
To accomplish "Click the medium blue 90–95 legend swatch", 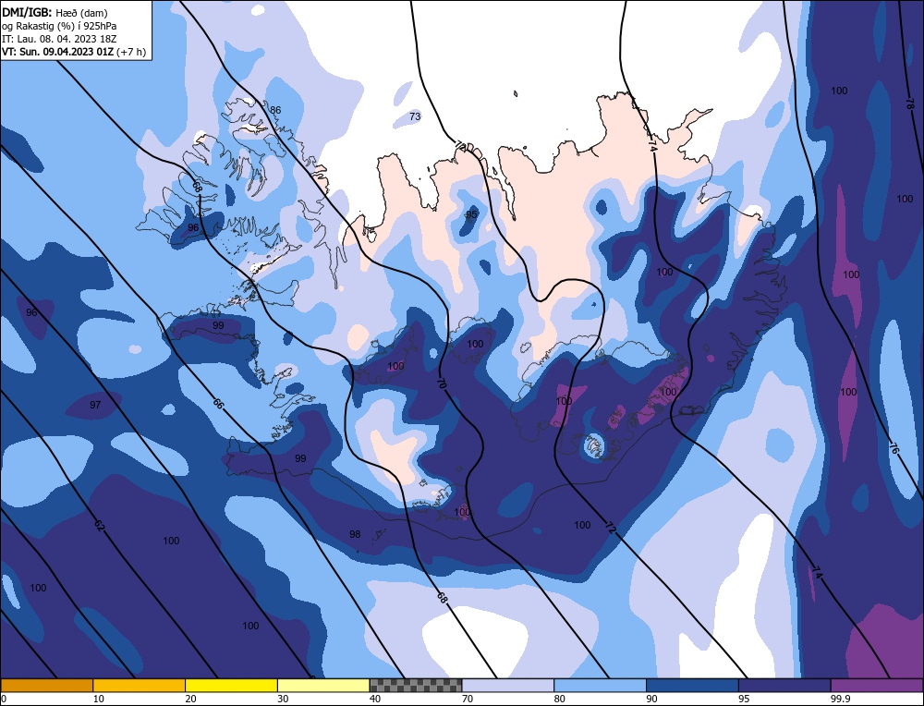I will (x=692, y=685).
